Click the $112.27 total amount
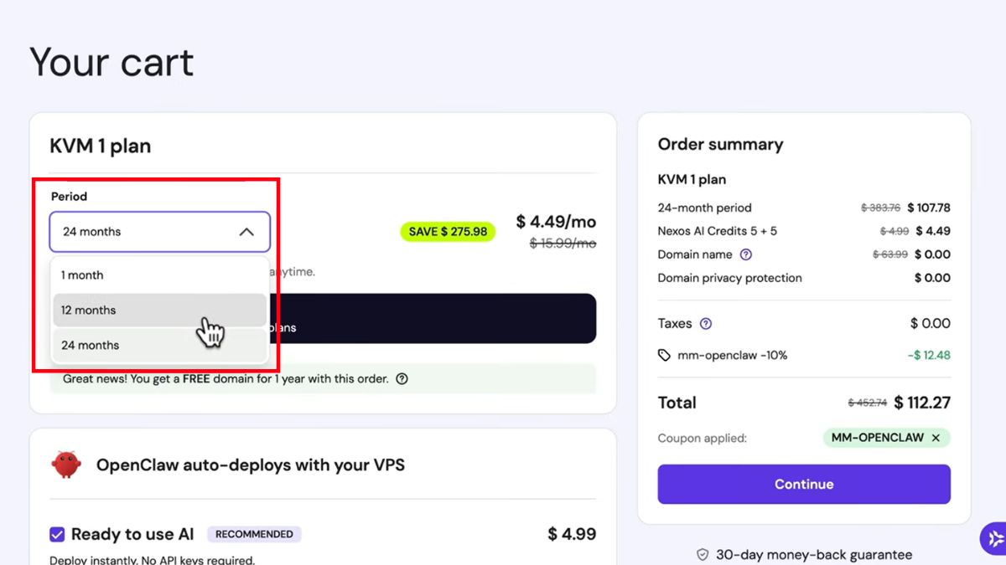 tap(923, 403)
